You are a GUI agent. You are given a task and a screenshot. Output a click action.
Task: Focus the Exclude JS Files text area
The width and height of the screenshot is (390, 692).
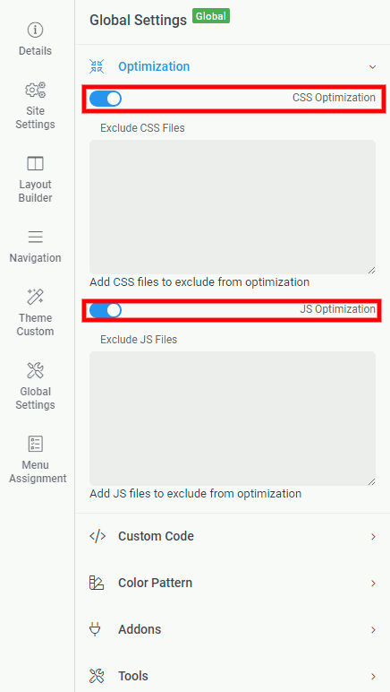[x=233, y=419]
